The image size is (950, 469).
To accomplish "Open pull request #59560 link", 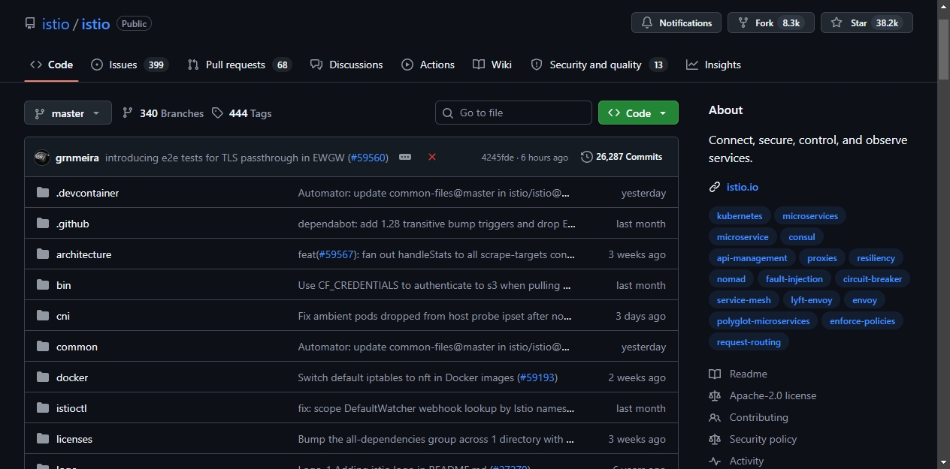I will pos(368,158).
